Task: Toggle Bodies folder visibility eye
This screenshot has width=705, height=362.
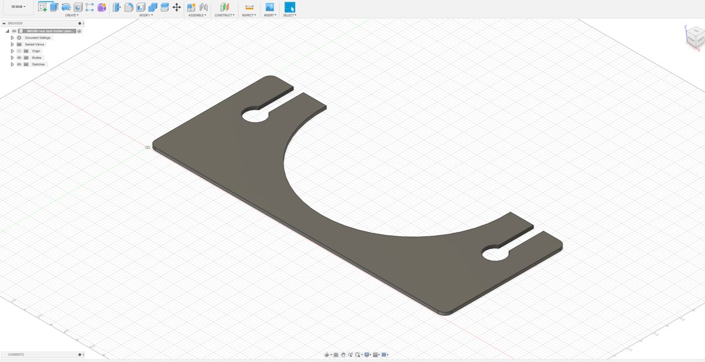Action: [x=19, y=57]
